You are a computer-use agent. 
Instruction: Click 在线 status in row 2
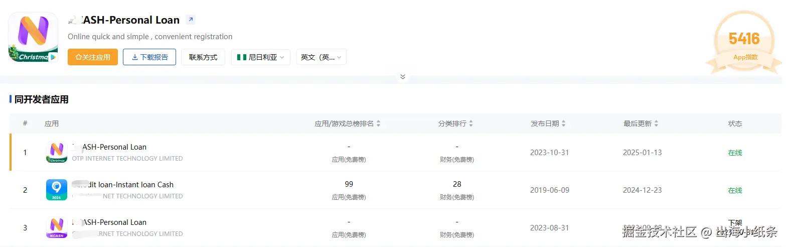click(735, 190)
